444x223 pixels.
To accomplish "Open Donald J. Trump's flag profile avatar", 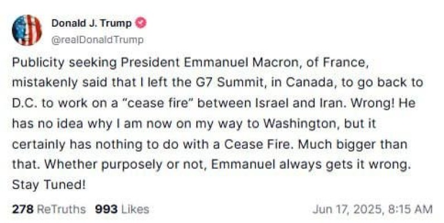I will click(27, 30).
